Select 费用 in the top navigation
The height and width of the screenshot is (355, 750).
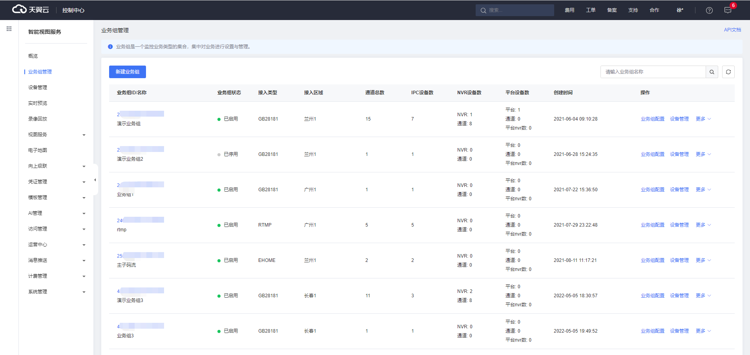[569, 10]
